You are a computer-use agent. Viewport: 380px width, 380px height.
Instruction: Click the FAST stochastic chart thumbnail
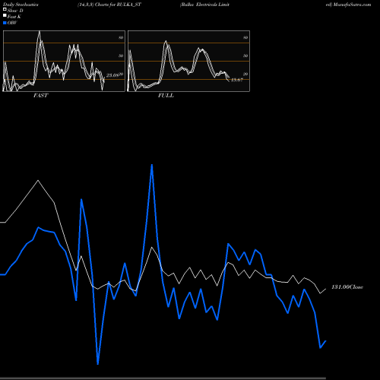click(x=64, y=61)
